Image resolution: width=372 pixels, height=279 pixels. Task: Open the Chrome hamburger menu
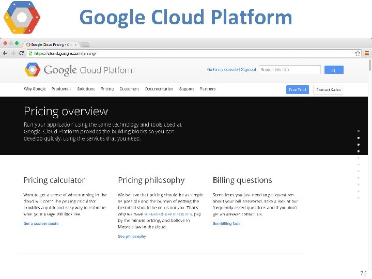click(x=367, y=53)
